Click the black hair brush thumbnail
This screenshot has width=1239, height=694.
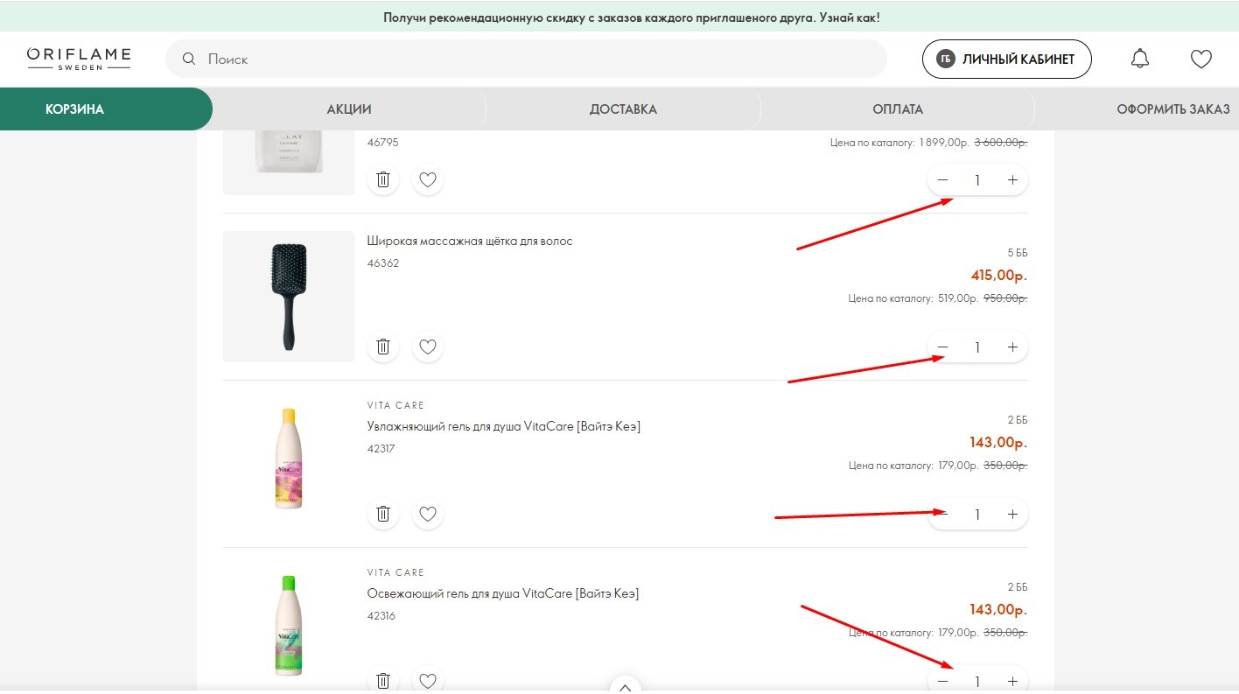[x=289, y=297]
